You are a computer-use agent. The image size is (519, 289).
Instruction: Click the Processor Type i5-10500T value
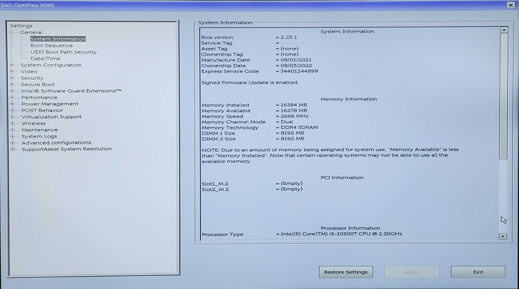tap(341, 234)
